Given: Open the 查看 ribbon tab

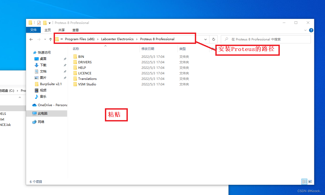Looking at the screenshot, I should (75, 30).
